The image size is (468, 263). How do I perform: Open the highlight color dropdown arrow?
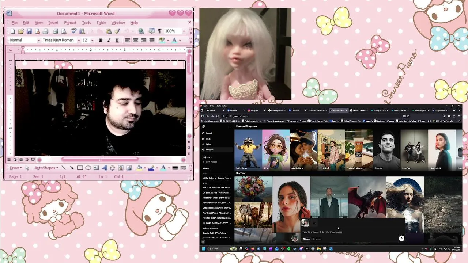point(167,40)
